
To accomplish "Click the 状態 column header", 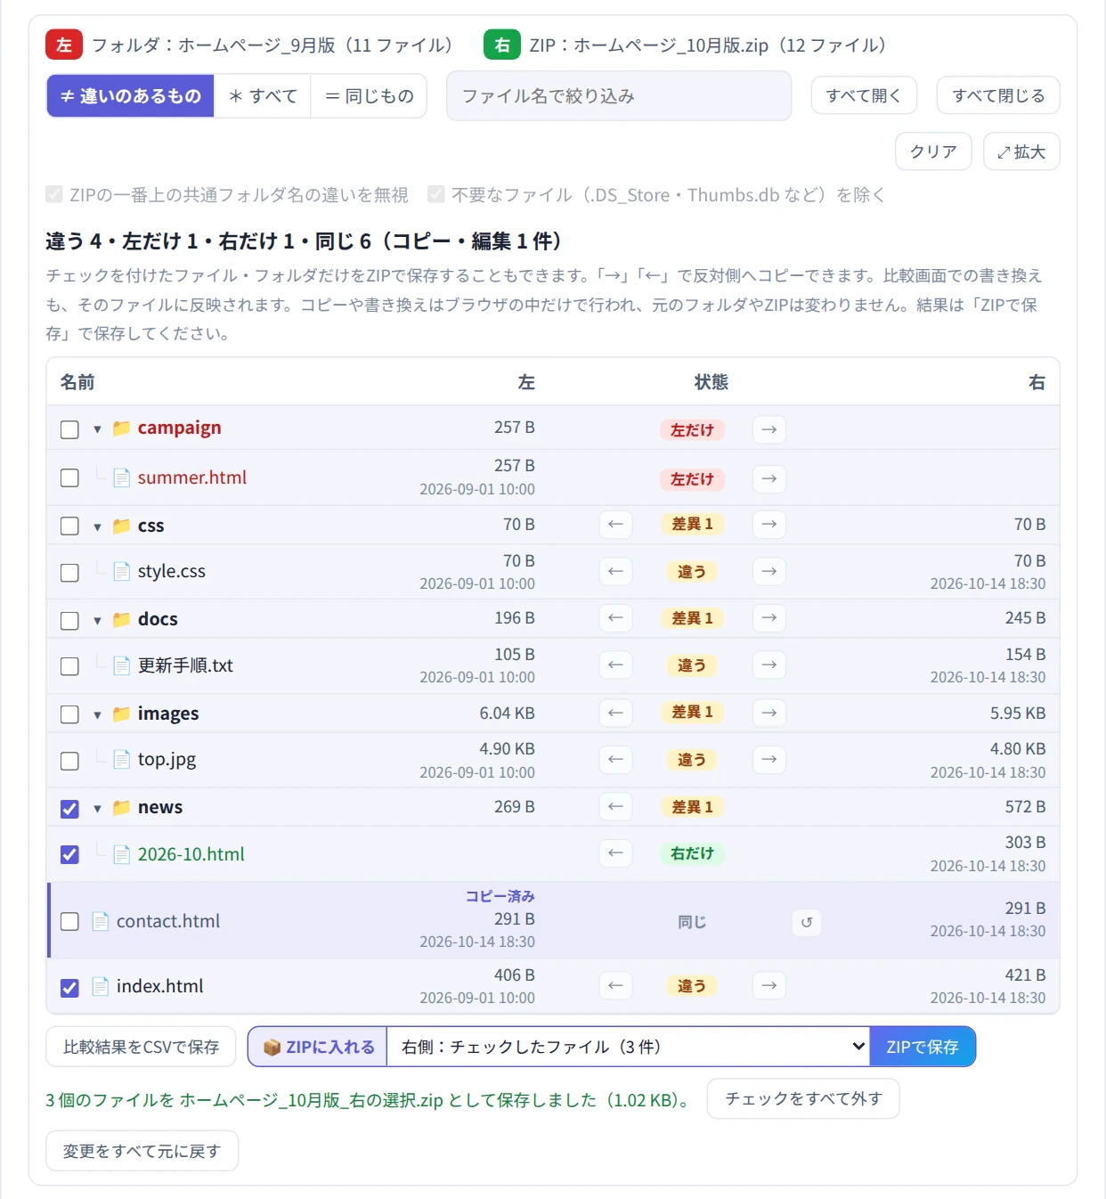I will [x=712, y=382].
